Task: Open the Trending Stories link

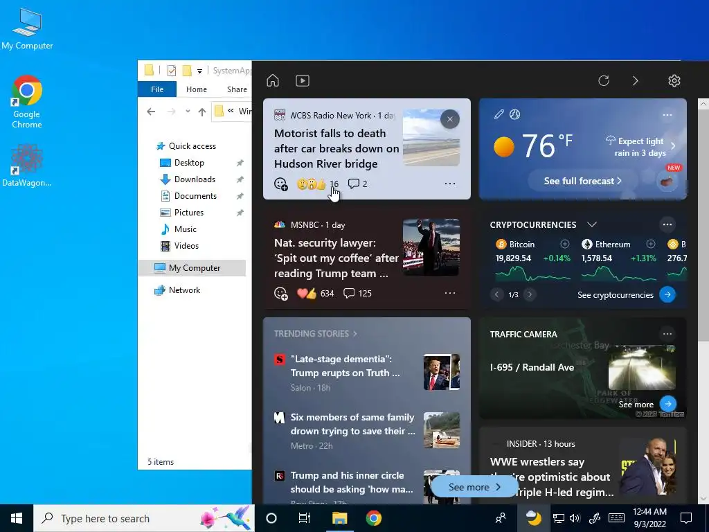Action: click(x=316, y=333)
